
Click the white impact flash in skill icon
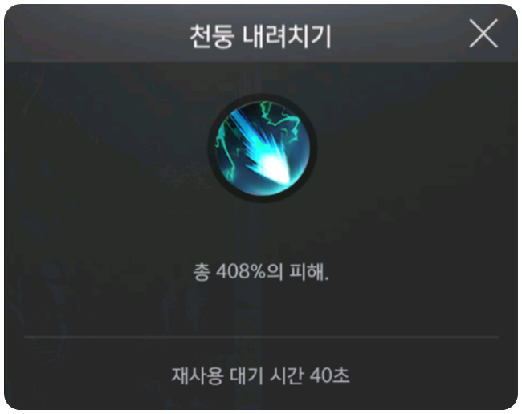pos(273,166)
